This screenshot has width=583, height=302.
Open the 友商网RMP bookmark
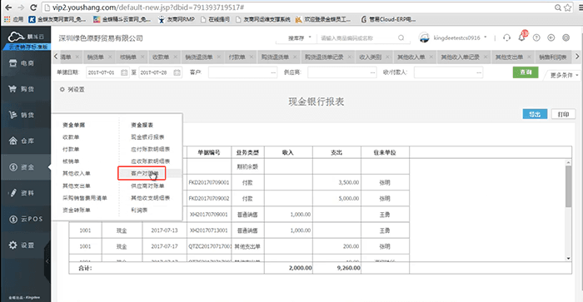(177, 19)
